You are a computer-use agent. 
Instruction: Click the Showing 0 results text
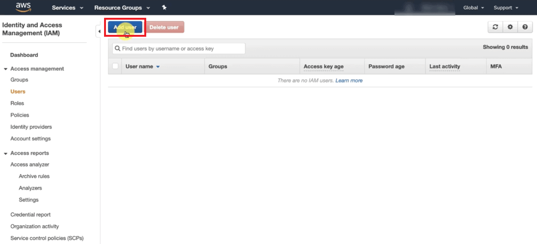pos(505,47)
